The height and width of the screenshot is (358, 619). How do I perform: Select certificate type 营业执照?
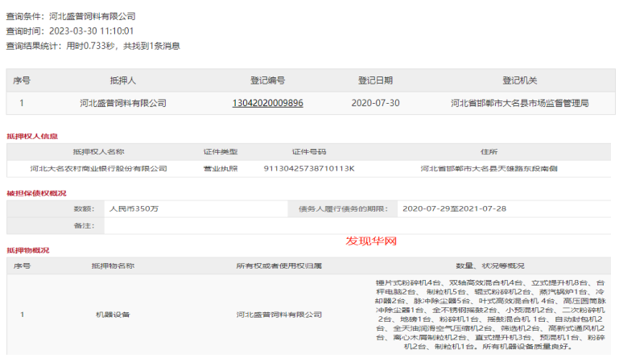(221, 168)
